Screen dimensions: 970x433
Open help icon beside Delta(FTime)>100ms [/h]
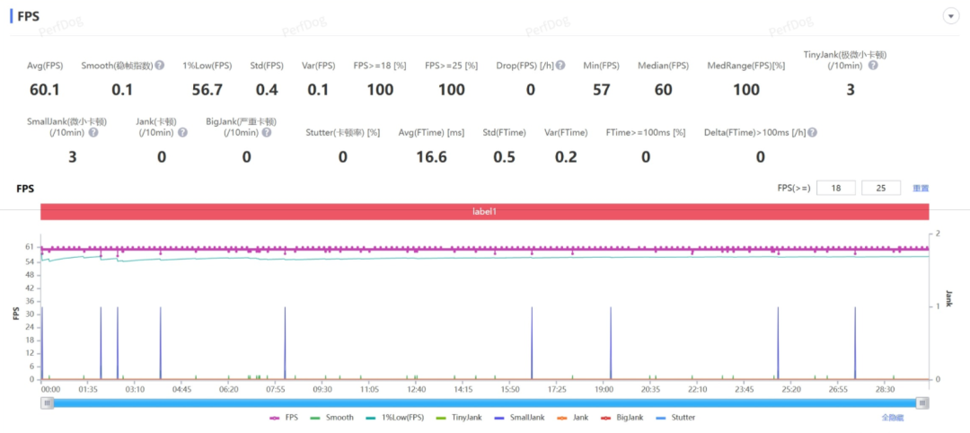(x=812, y=132)
